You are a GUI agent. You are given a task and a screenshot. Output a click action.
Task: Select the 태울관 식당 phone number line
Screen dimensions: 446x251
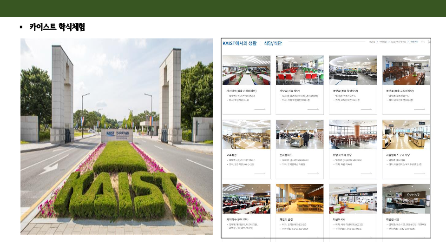tap(401, 229)
